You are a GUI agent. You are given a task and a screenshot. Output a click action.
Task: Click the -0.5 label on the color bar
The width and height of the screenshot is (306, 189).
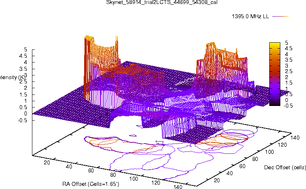pyautogui.click(x=288, y=106)
